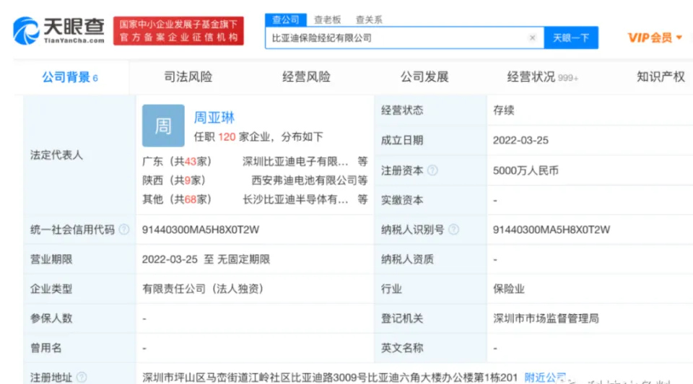The image size is (693, 384).
Task: Click help icon next to 统一社会信用代码
Action: pyautogui.click(x=124, y=230)
